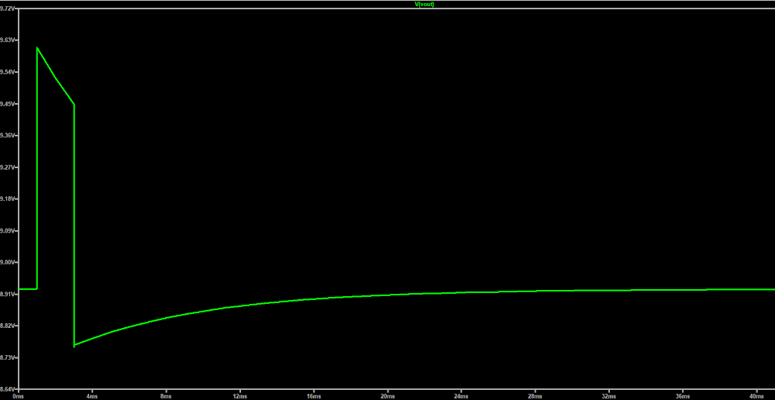Click the waveform's highest peak point
The image size is (775, 400).
point(37,48)
